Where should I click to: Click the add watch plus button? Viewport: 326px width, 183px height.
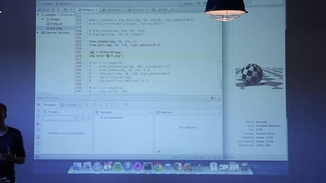point(159,151)
